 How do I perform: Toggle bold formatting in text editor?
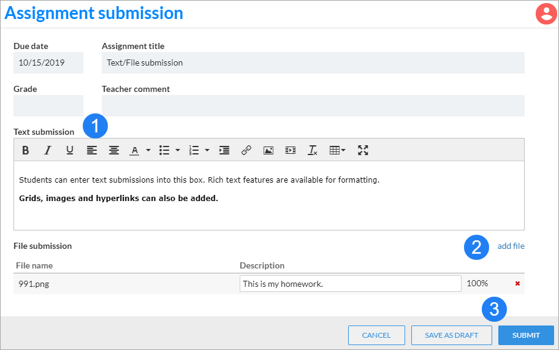tap(25, 150)
